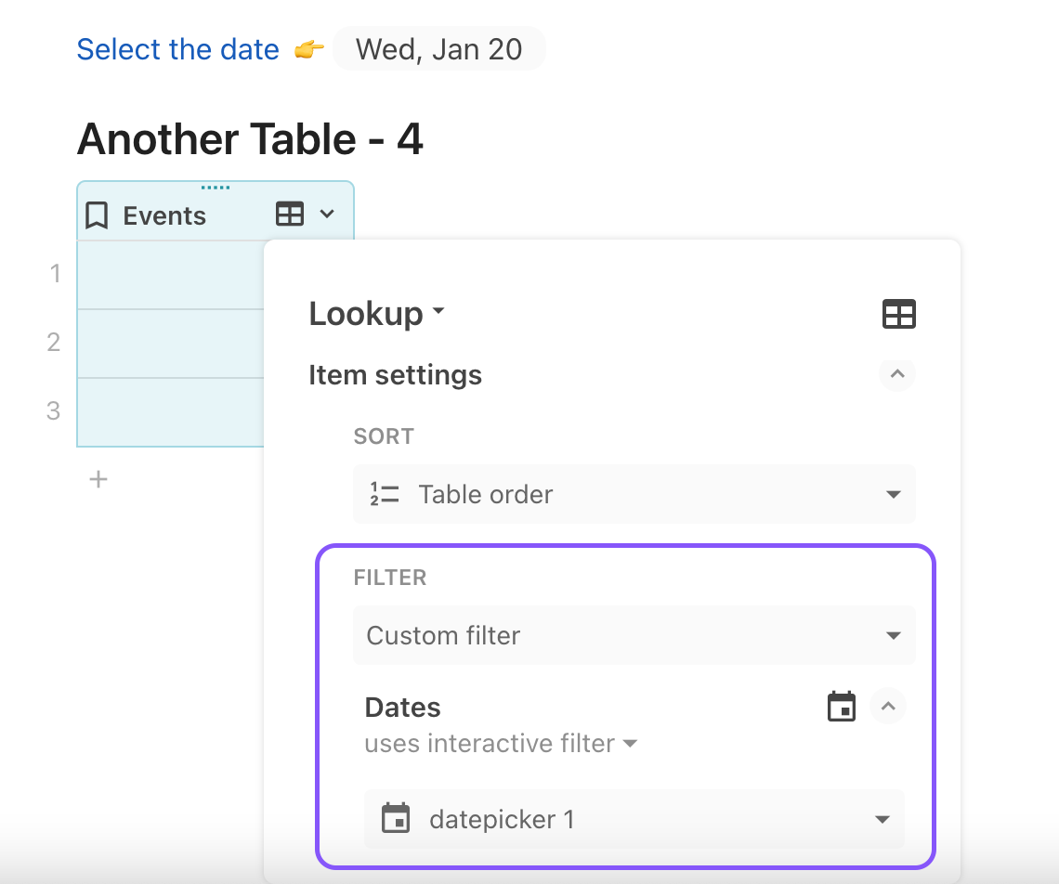Collapse the Dates filter section

888,707
